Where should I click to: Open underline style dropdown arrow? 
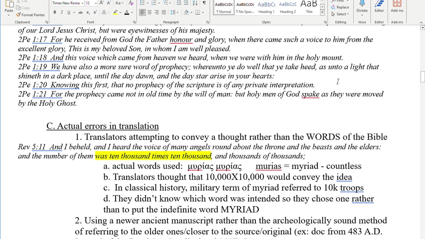74,13
